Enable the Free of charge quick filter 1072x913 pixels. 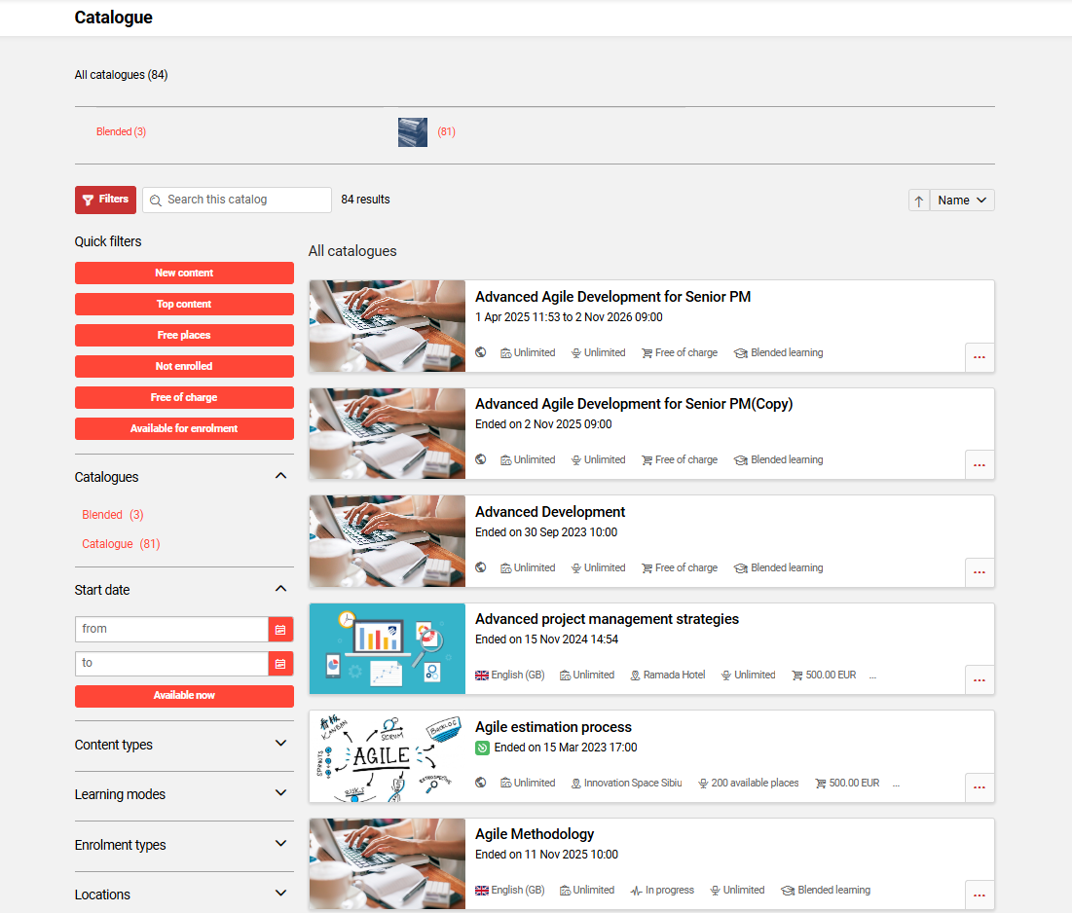(x=184, y=397)
